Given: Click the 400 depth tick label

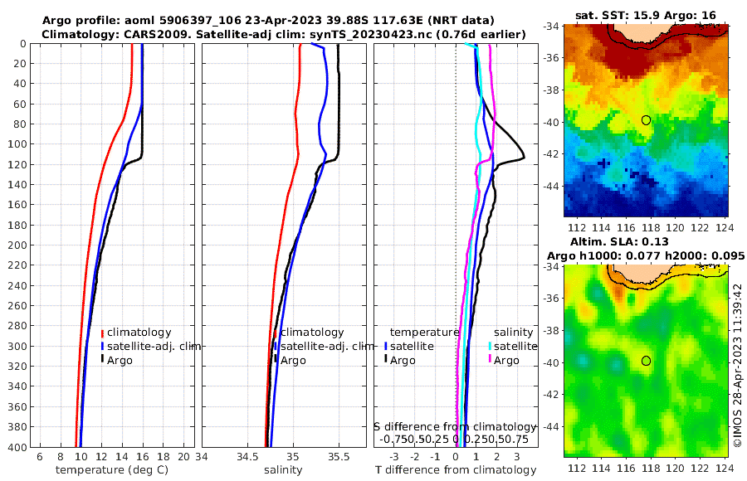Looking at the screenshot, I should click(x=19, y=447).
